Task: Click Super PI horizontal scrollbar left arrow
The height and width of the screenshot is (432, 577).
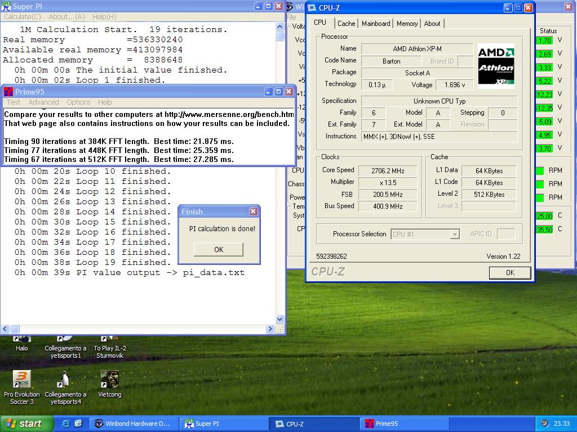Action: (x=5, y=328)
